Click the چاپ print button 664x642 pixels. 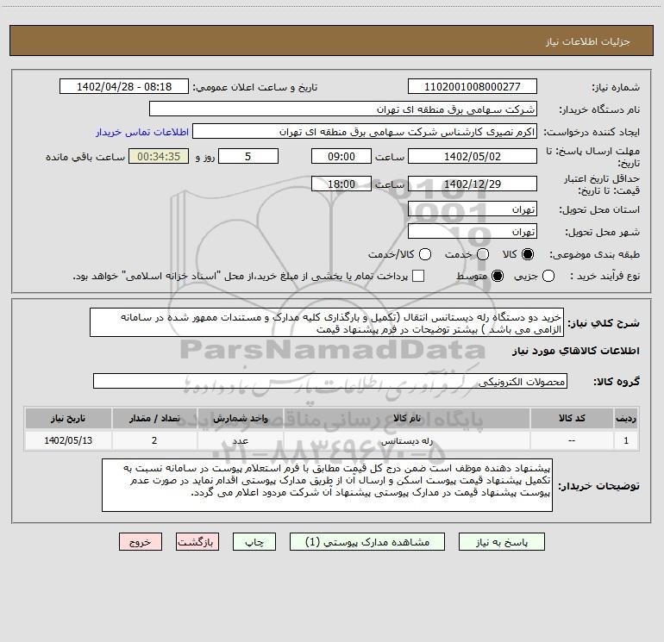point(254,542)
